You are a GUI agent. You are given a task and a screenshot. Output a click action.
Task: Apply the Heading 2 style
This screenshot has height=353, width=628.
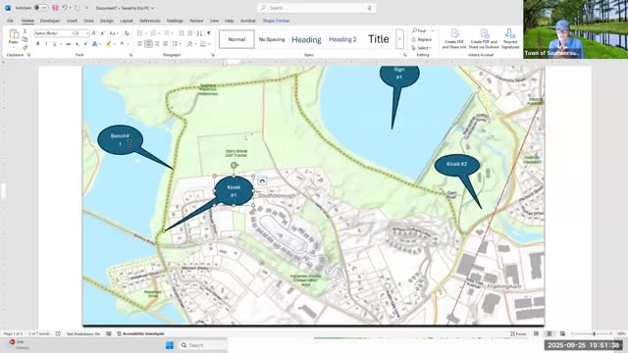tap(342, 39)
